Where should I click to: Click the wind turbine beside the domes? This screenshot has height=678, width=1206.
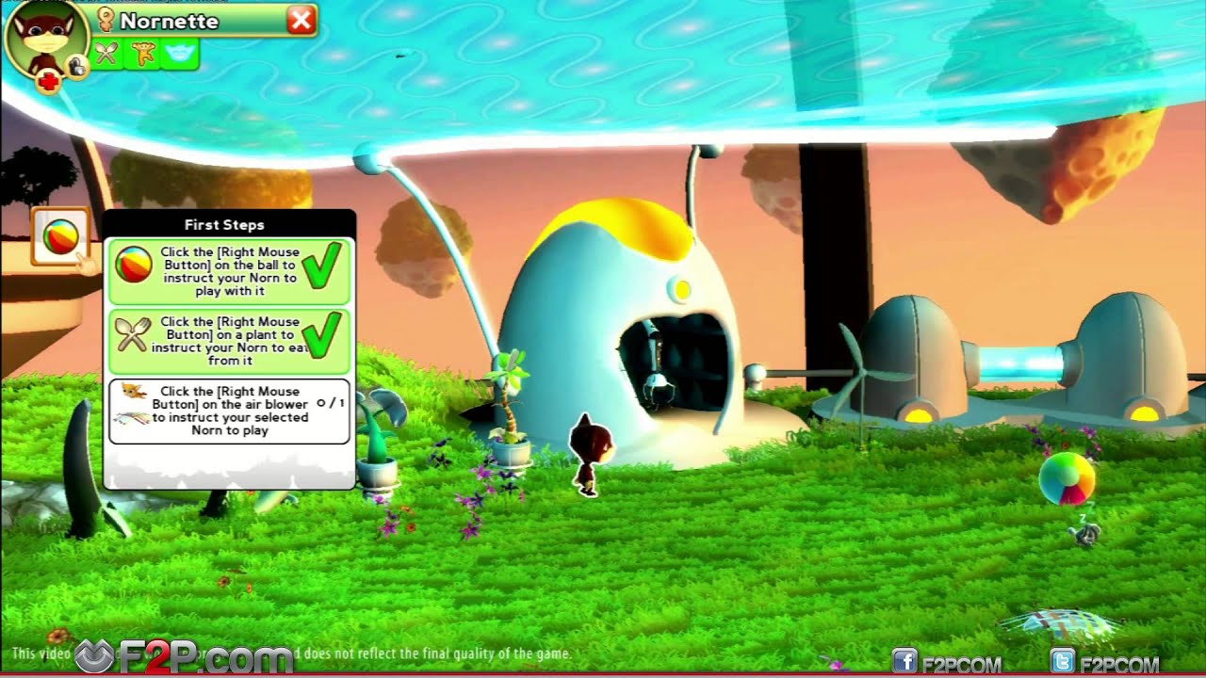(x=859, y=381)
